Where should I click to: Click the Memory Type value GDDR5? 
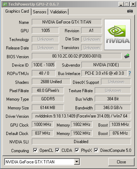coord(48,99)
